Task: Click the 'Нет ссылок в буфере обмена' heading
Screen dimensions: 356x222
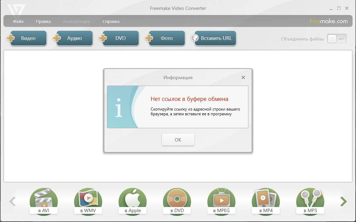Action: point(189,99)
